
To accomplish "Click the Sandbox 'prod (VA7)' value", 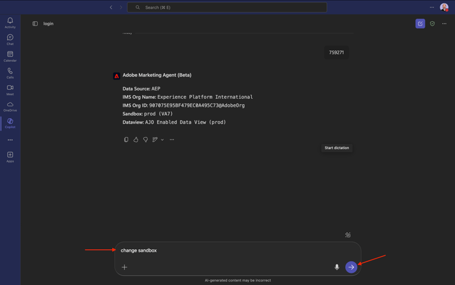I will point(158,113).
